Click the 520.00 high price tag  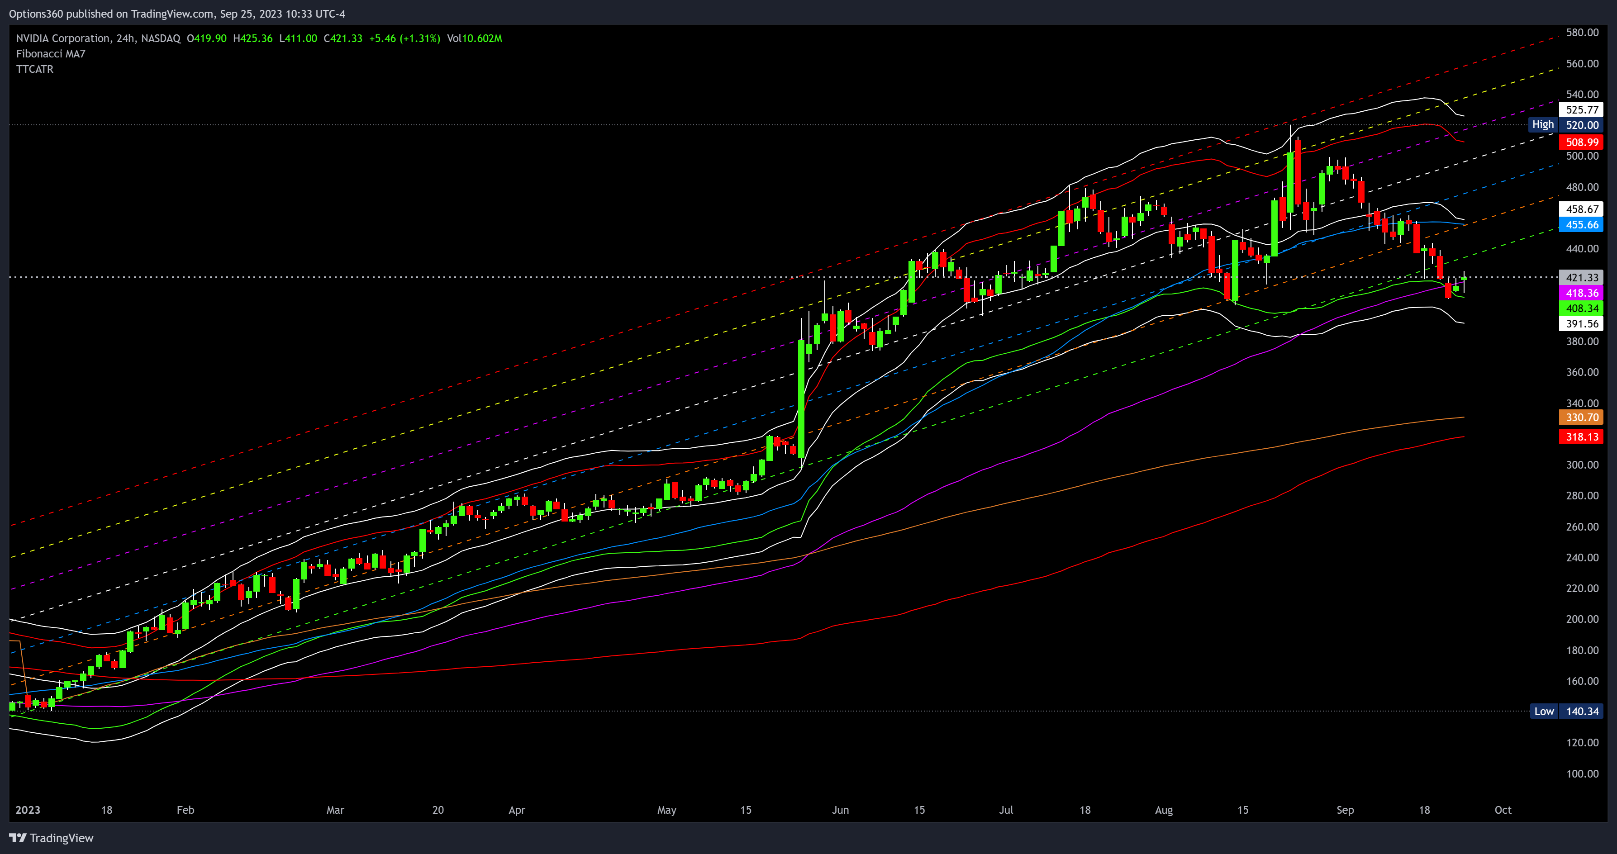click(1581, 125)
